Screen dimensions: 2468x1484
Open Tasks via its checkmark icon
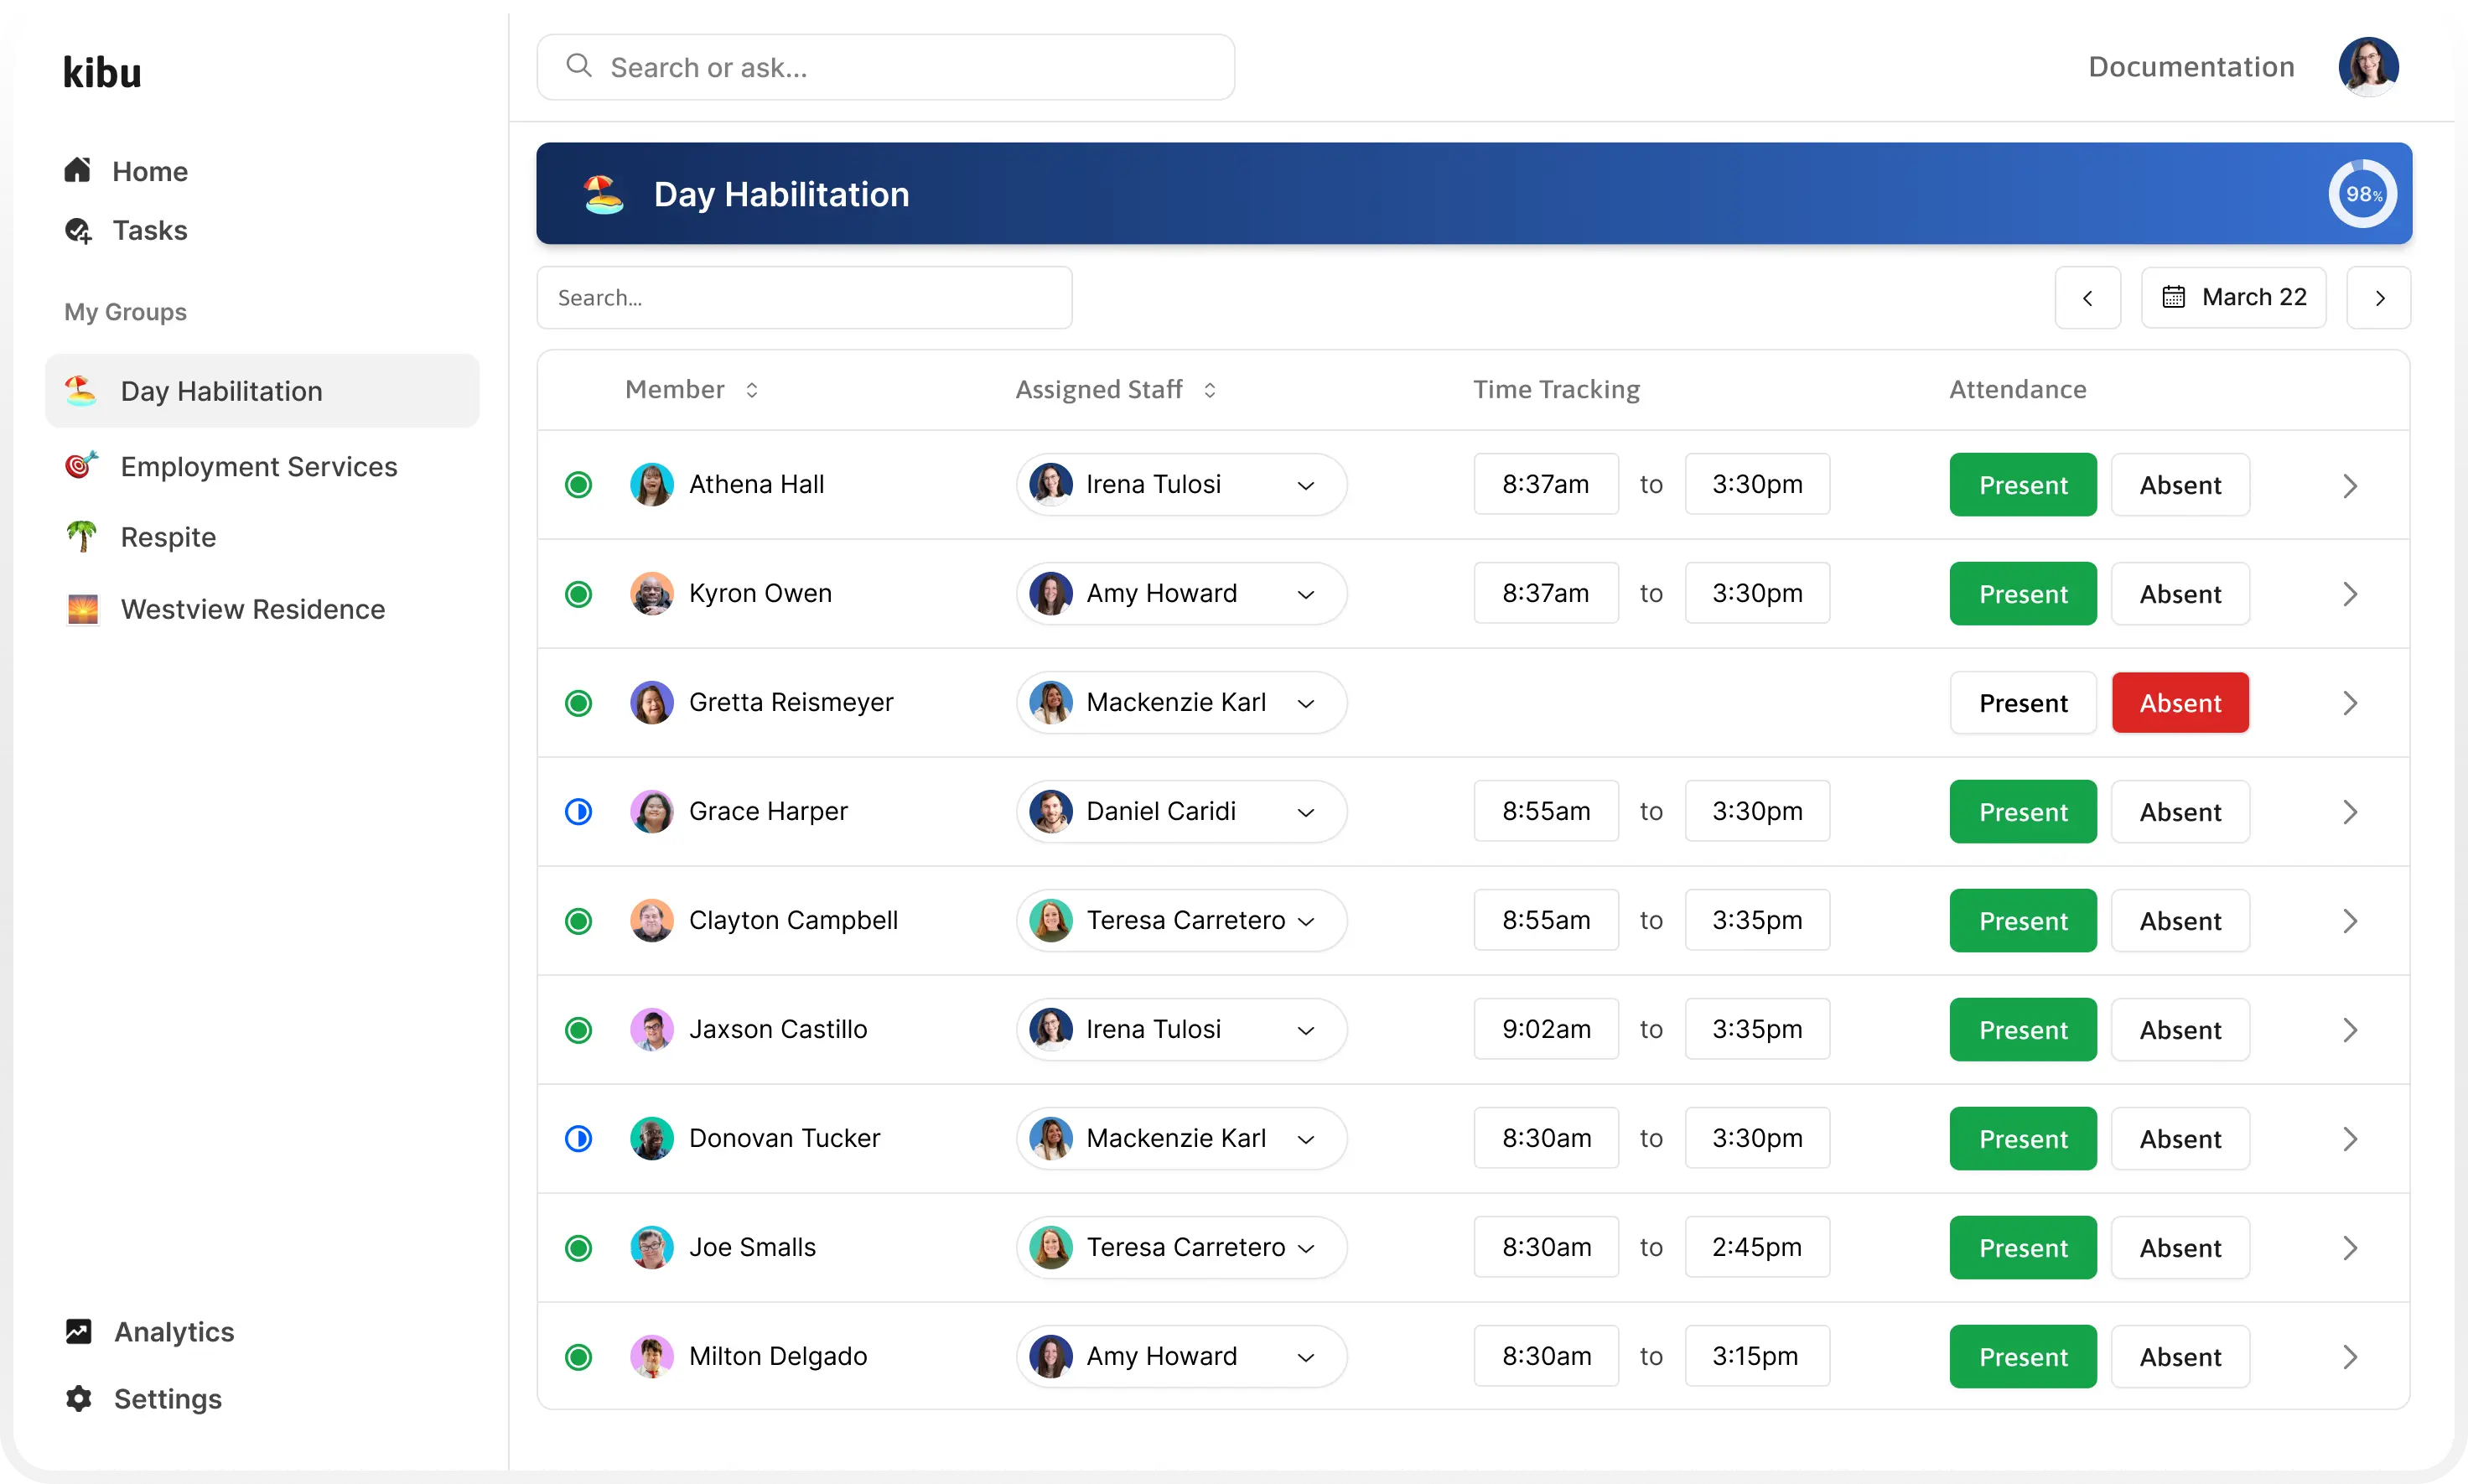(78, 231)
